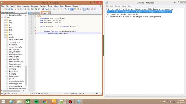Toggle the Folder as Workspace toolbar icon
Screen dimensions: 186x104
[84, 9]
